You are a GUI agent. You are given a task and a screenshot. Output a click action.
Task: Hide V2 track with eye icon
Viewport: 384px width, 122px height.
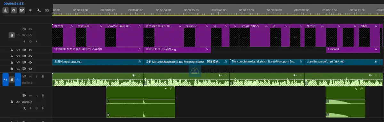tap(30, 62)
